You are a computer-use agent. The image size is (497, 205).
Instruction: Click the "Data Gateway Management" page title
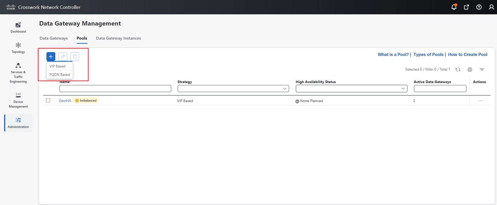pyautogui.click(x=80, y=23)
